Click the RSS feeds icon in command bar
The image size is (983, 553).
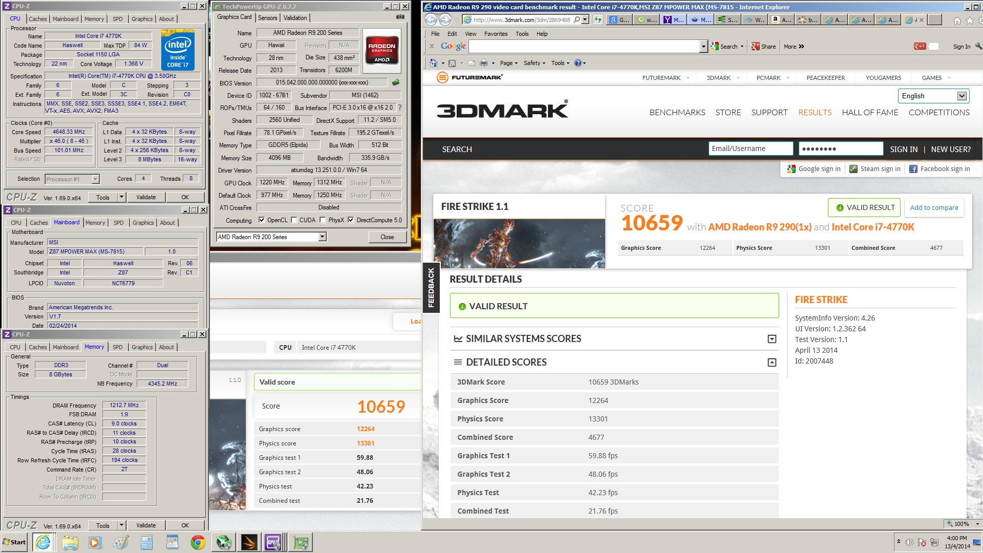click(x=452, y=63)
